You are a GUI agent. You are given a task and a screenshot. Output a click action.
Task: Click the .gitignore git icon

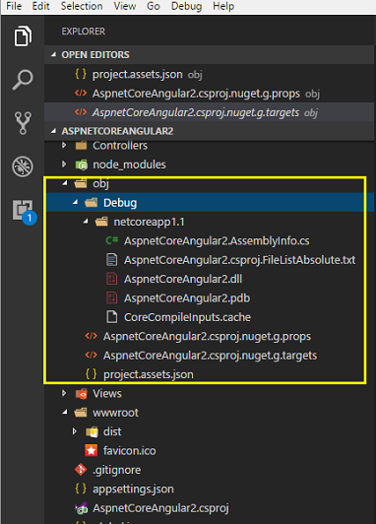pyautogui.click(x=81, y=470)
